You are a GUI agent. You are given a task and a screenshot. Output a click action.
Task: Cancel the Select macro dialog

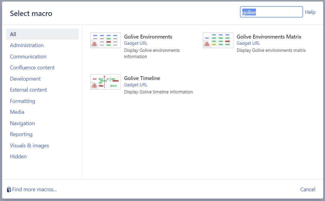pyautogui.click(x=308, y=189)
